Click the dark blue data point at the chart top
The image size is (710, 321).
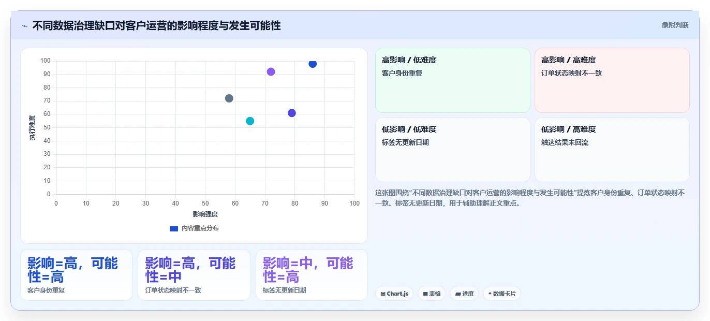click(x=313, y=64)
